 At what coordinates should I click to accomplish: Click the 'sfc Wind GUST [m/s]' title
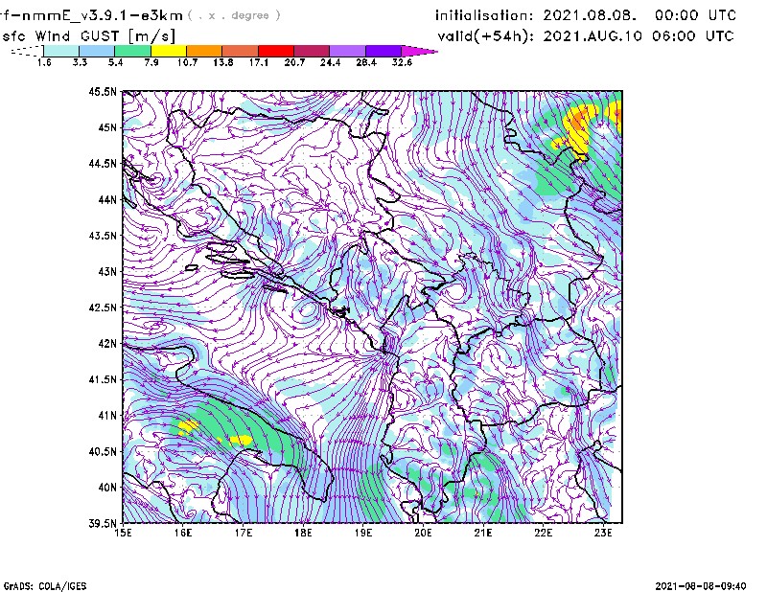(x=89, y=36)
